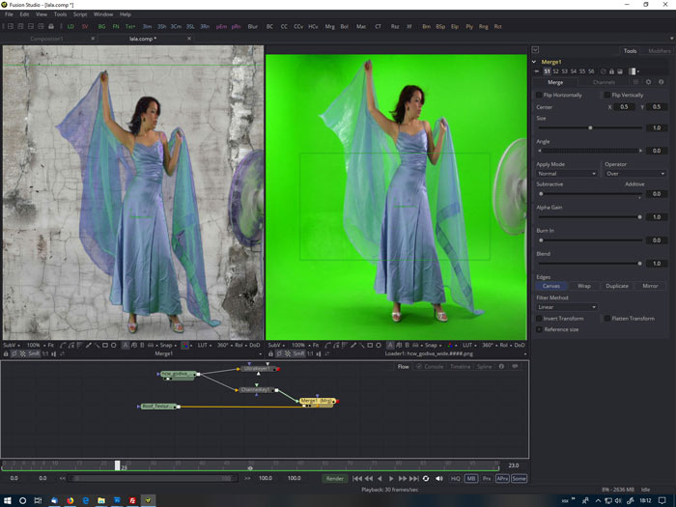
Task: Click the Render button
Action: pyautogui.click(x=334, y=478)
